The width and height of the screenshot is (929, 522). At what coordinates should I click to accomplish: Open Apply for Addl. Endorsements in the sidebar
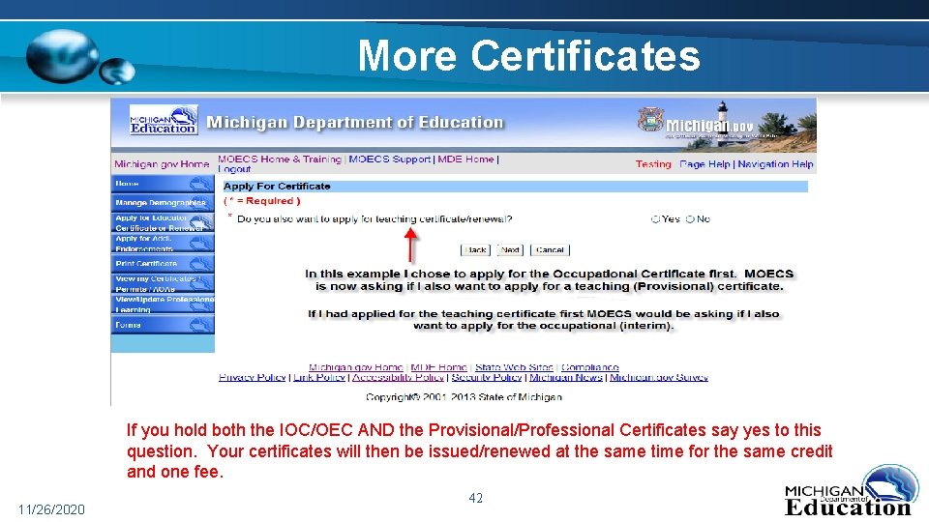(163, 244)
